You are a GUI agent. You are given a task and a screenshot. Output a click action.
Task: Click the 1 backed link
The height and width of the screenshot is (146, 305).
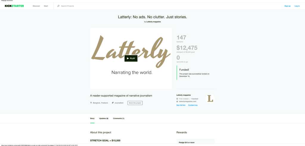pos(194,99)
